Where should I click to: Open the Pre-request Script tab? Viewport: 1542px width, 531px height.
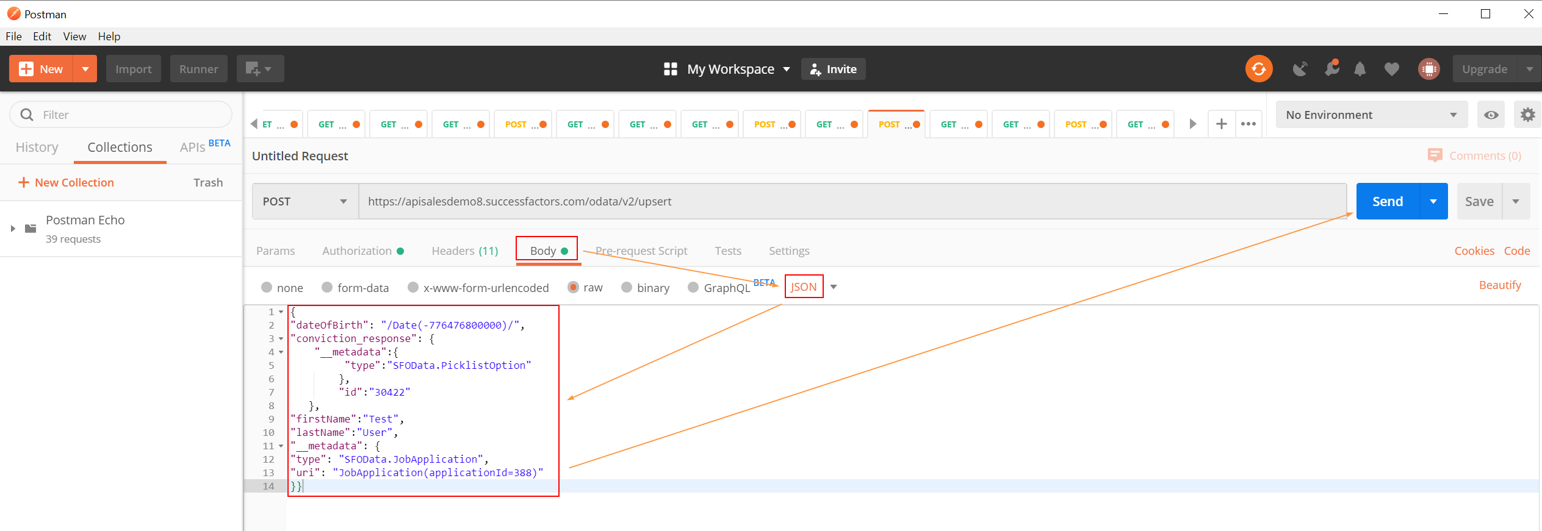641,251
